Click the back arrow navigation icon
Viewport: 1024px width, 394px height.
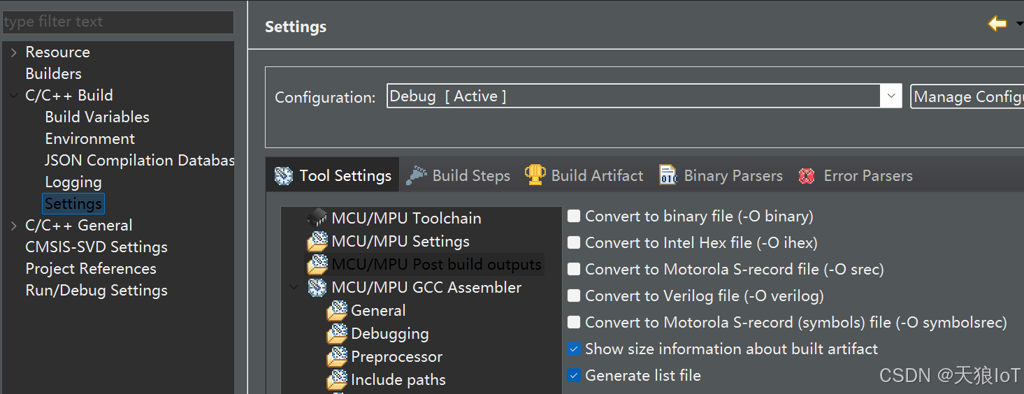pyautogui.click(x=997, y=24)
